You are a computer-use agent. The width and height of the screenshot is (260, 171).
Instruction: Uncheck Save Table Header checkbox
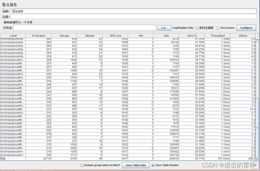[x=153, y=165]
